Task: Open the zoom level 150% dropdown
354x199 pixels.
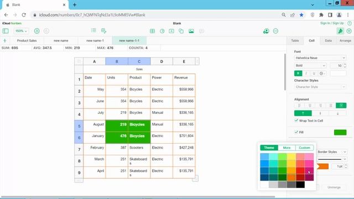Action: (x=21, y=31)
